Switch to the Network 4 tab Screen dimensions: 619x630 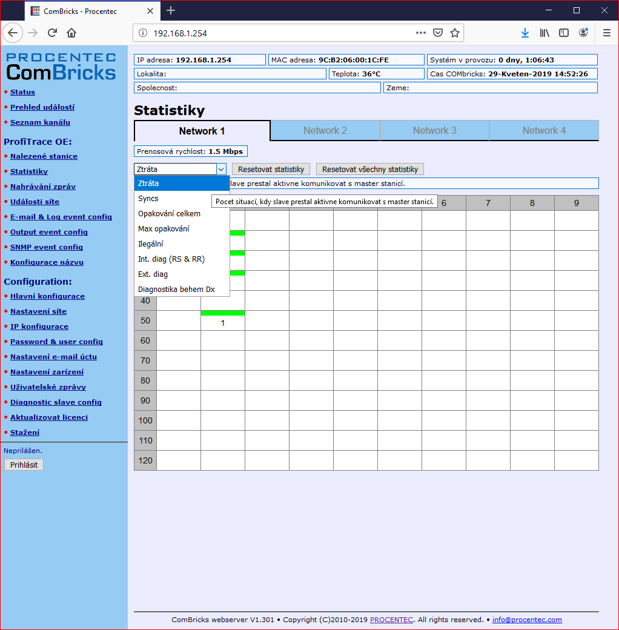(544, 131)
